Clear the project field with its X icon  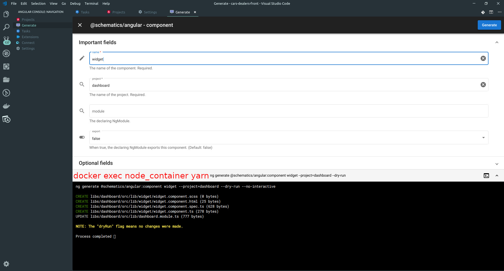point(483,84)
